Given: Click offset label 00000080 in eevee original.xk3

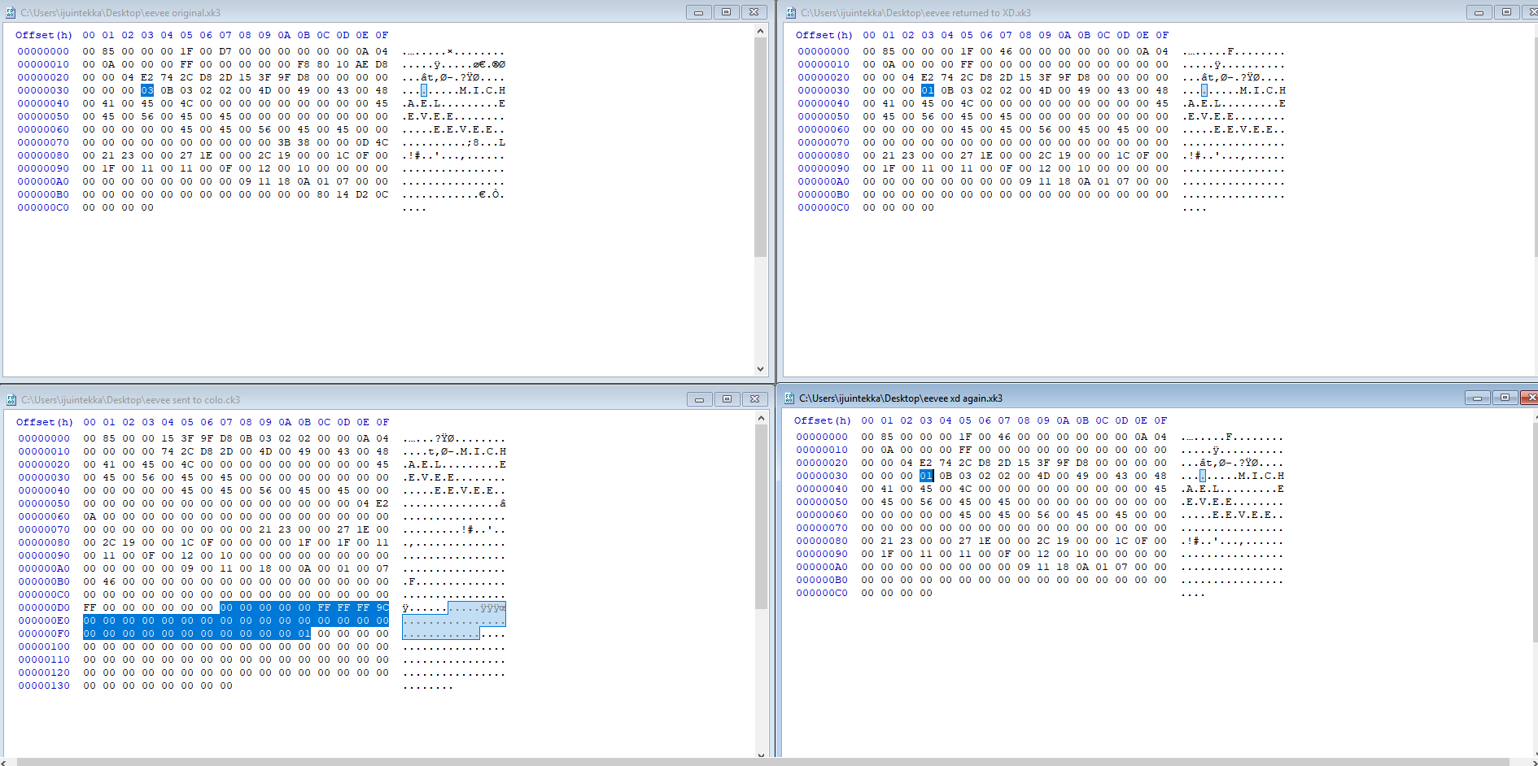Looking at the screenshot, I should click(x=44, y=155).
